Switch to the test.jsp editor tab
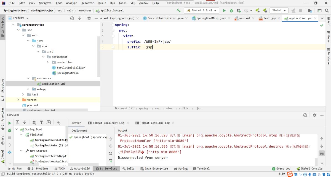This screenshot has height=177, width=331. tap(268, 18)
